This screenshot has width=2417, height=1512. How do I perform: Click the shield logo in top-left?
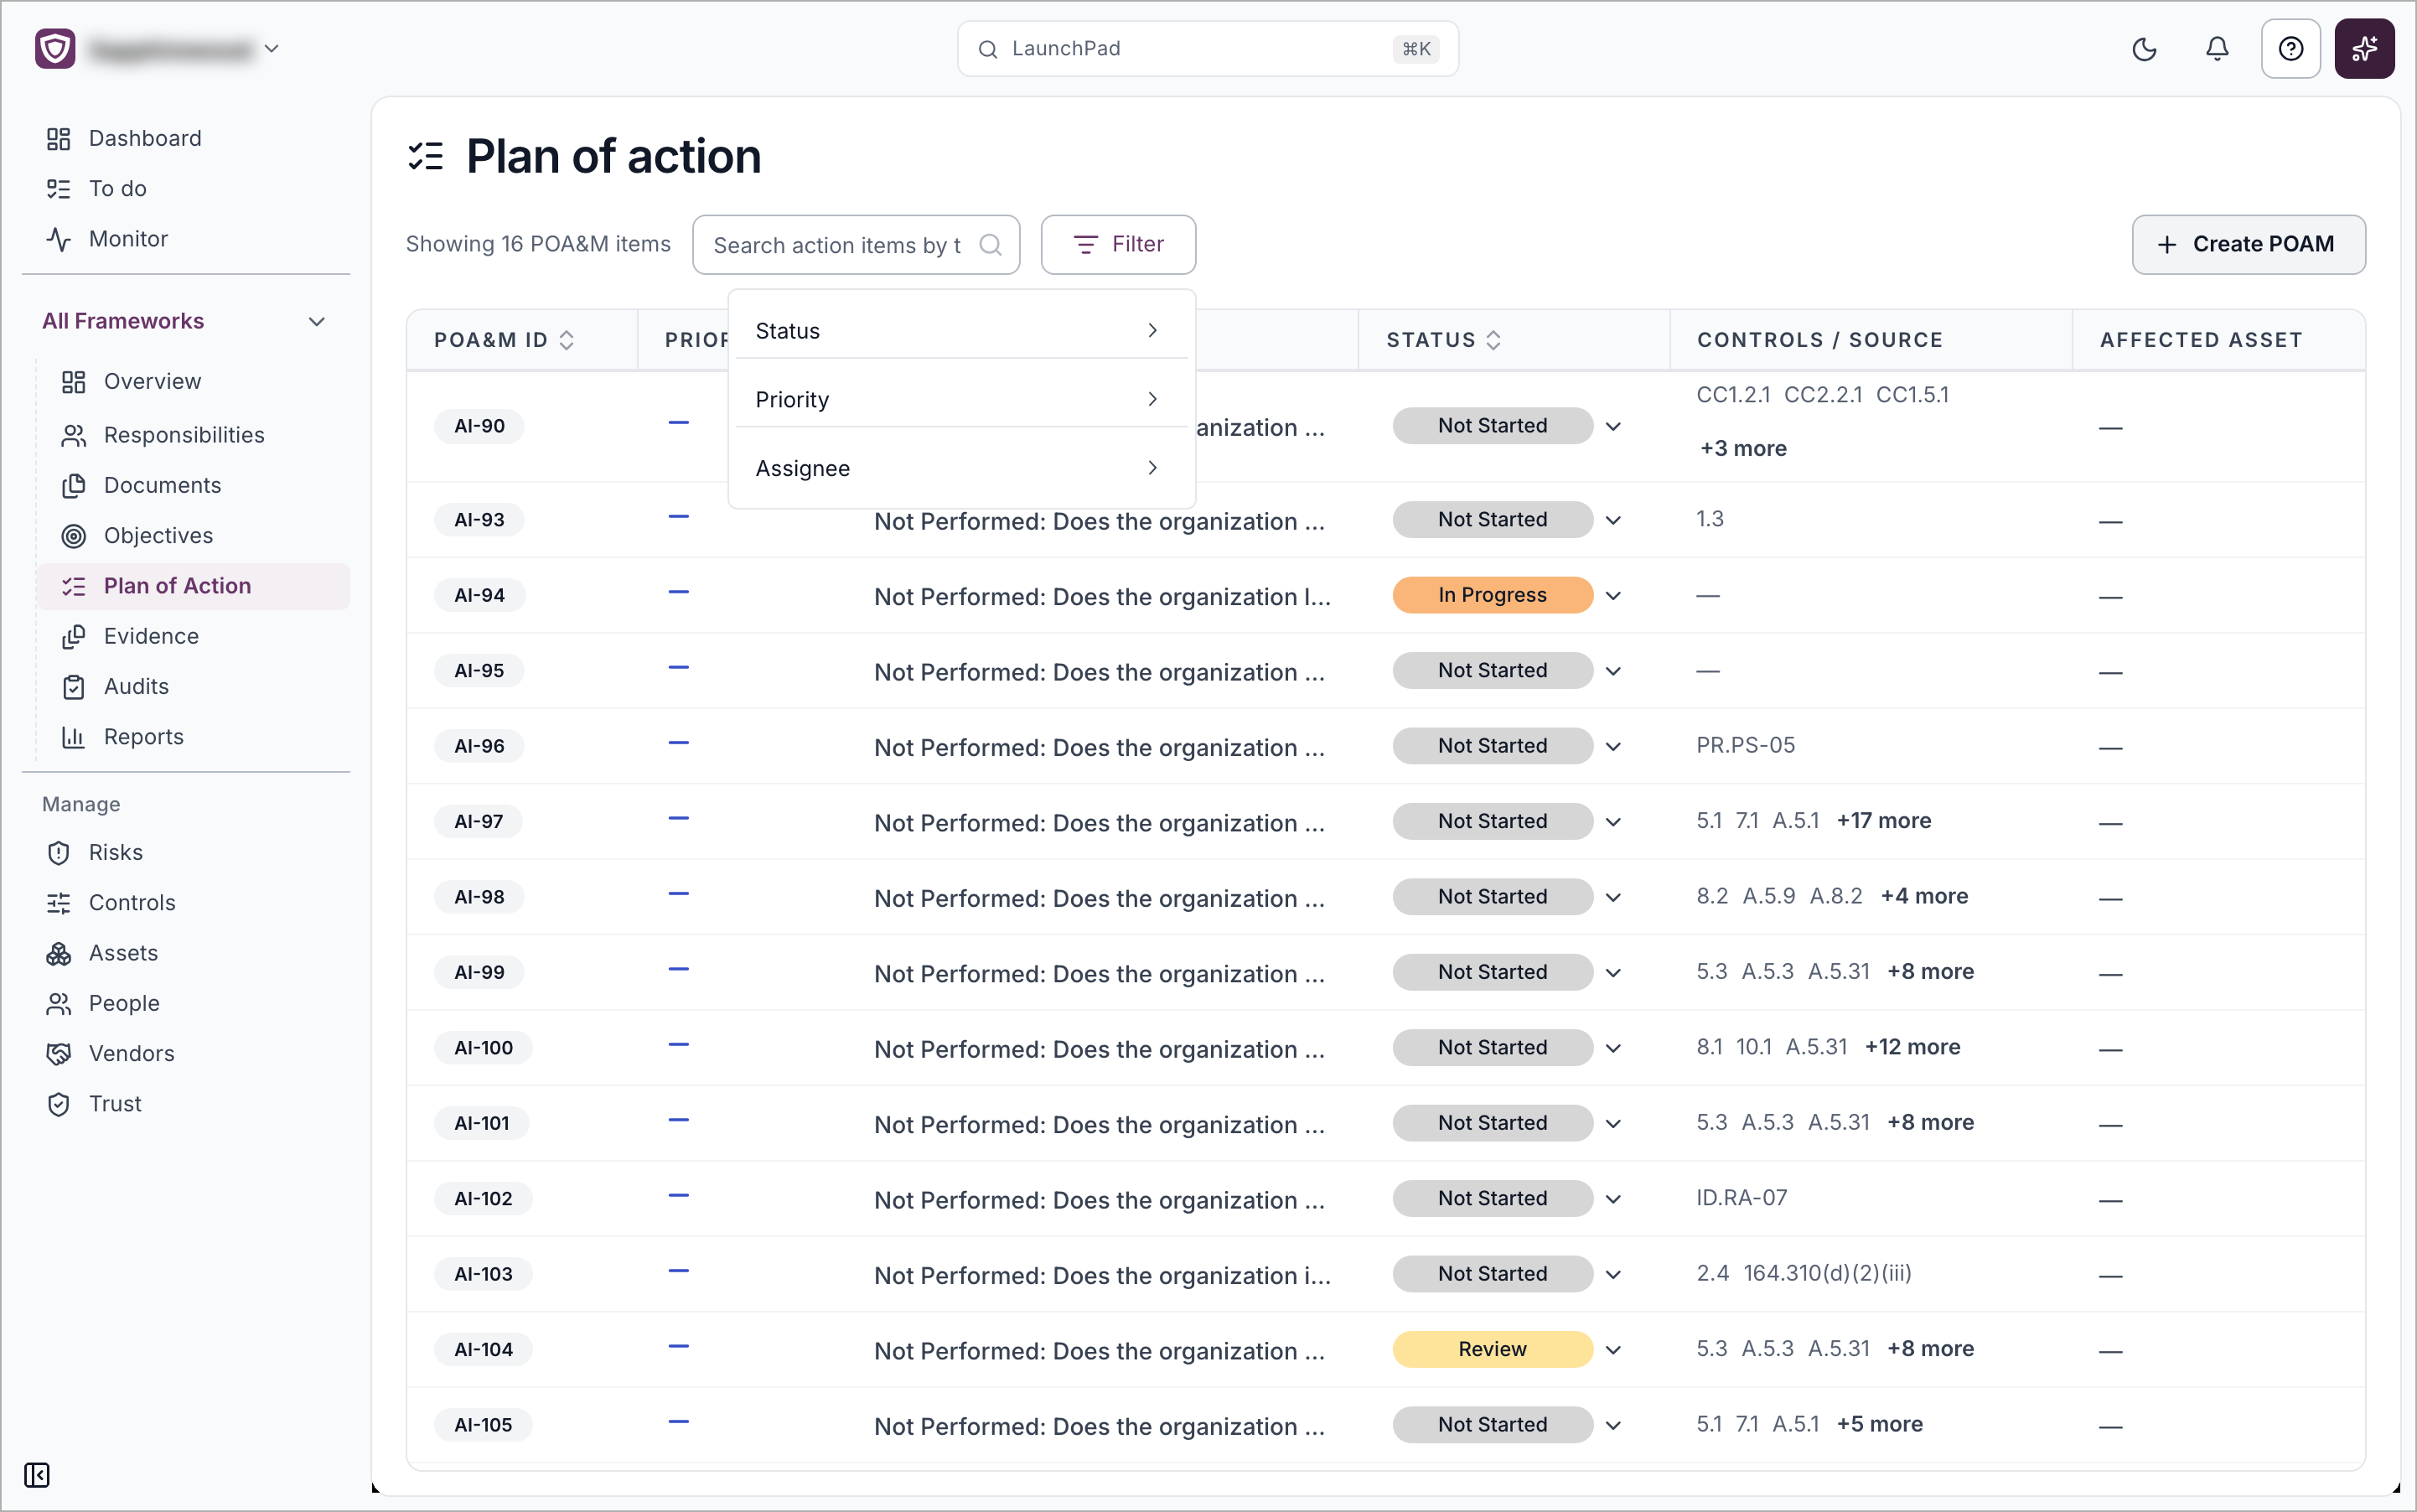coord(55,48)
